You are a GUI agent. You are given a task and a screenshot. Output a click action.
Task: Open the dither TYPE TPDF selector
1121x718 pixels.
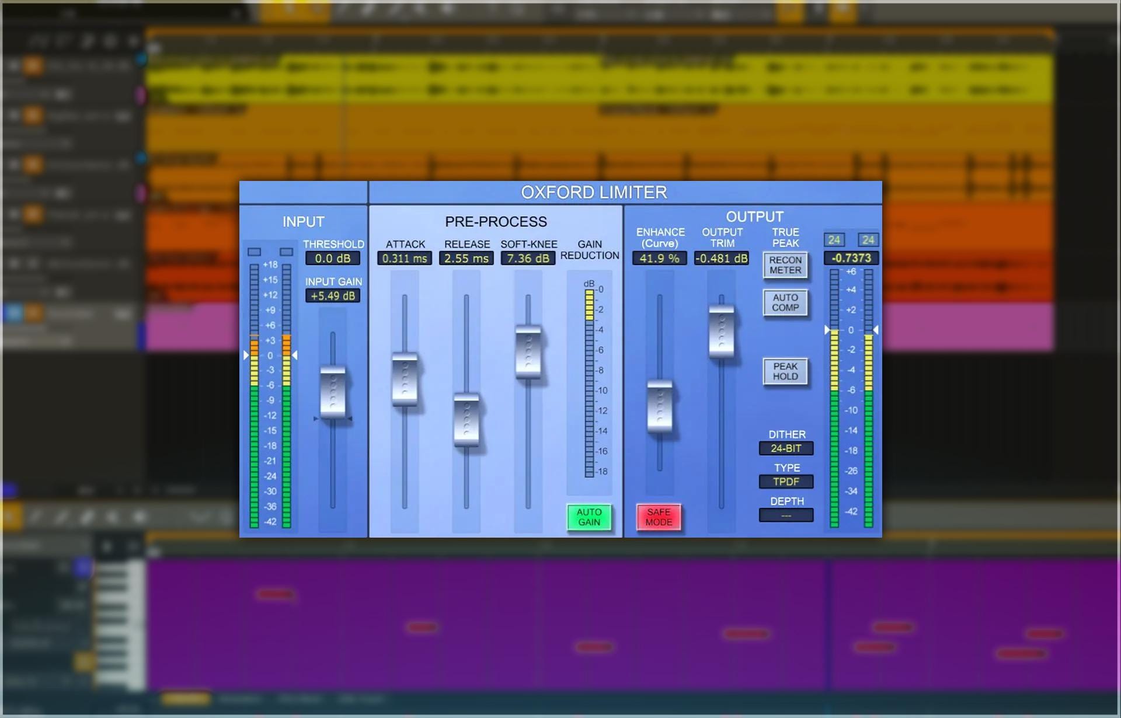click(786, 482)
